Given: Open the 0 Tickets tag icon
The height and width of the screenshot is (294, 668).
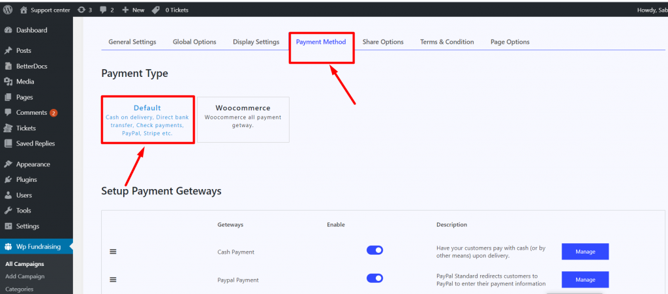Looking at the screenshot, I should 156,10.
